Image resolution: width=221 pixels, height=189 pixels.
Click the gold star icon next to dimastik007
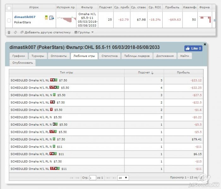[46, 18]
